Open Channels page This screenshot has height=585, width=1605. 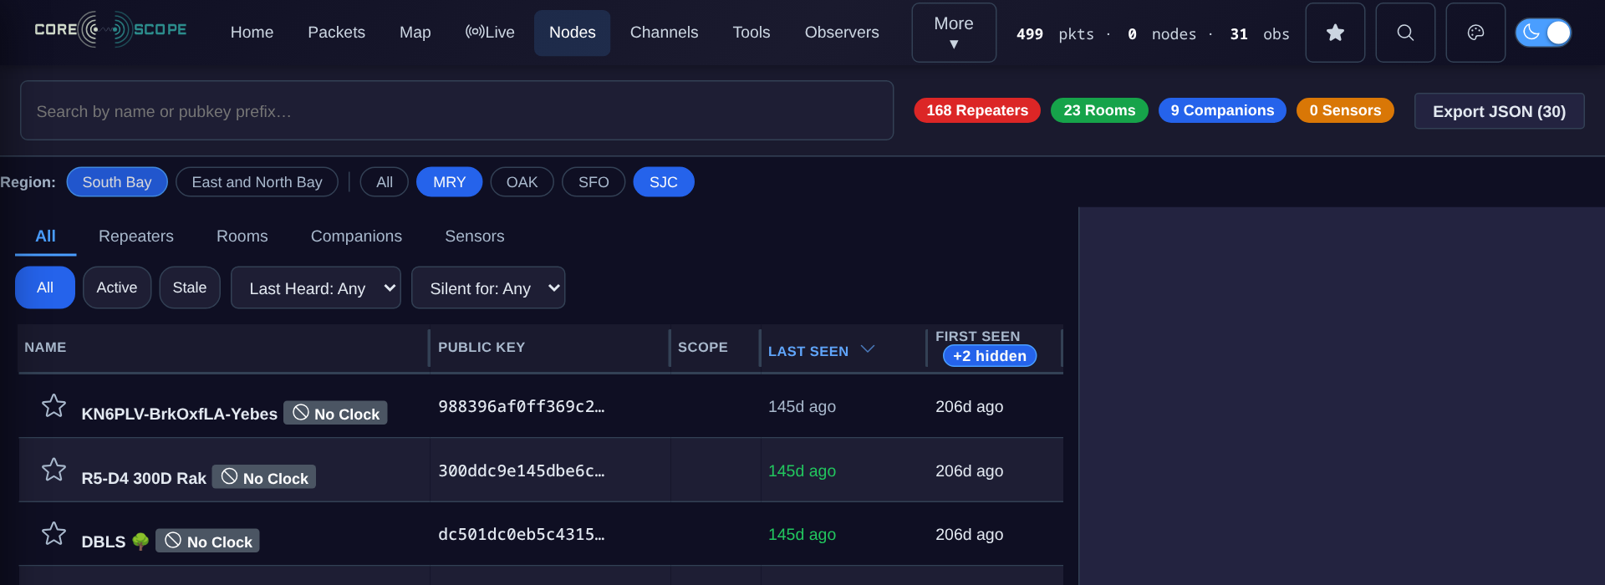tap(664, 33)
